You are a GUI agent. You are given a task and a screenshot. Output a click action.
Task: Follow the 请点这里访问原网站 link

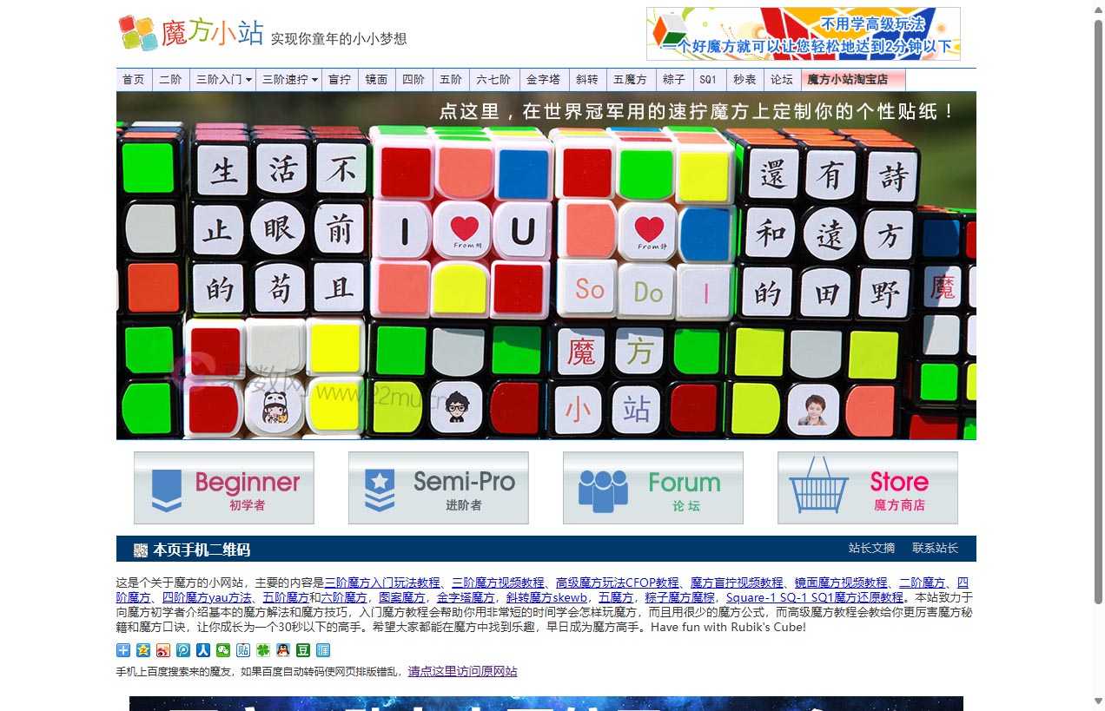pos(462,671)
